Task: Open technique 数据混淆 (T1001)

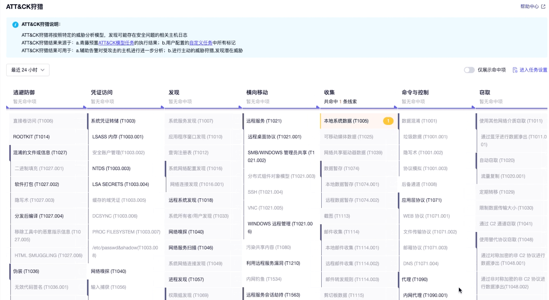Action: (x=419, y=121)
